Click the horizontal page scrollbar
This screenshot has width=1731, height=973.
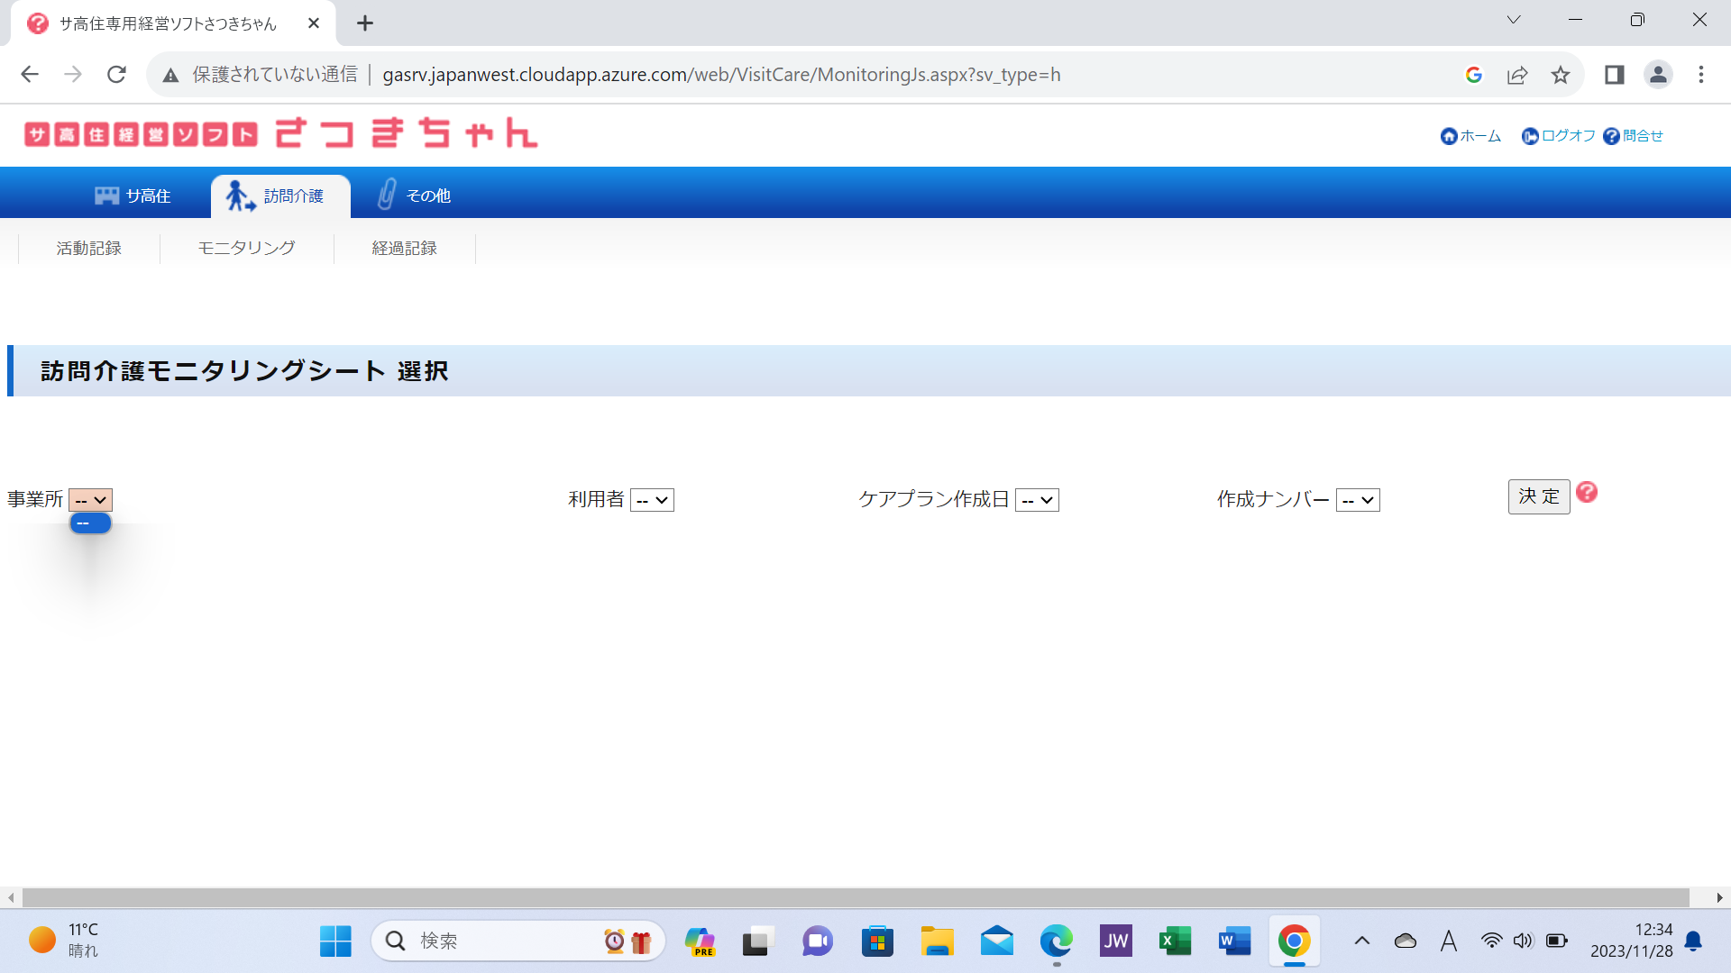point(855,897)
